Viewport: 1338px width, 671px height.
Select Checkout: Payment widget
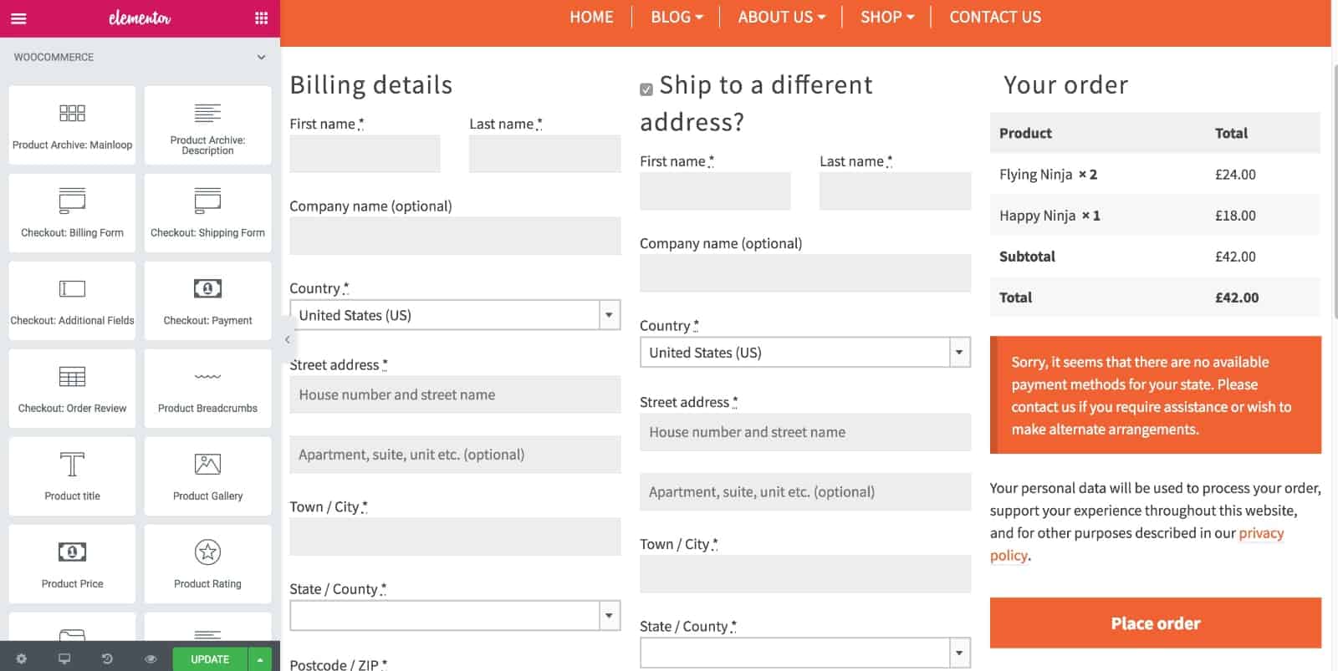click(x=207, y=301)
